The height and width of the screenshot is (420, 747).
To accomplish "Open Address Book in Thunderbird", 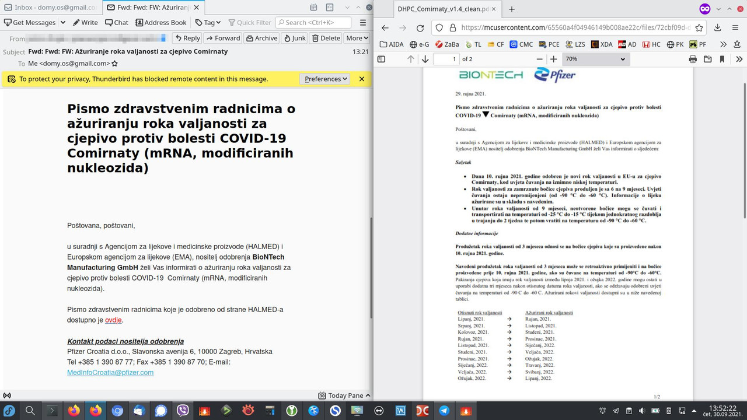I will point(161,22).
